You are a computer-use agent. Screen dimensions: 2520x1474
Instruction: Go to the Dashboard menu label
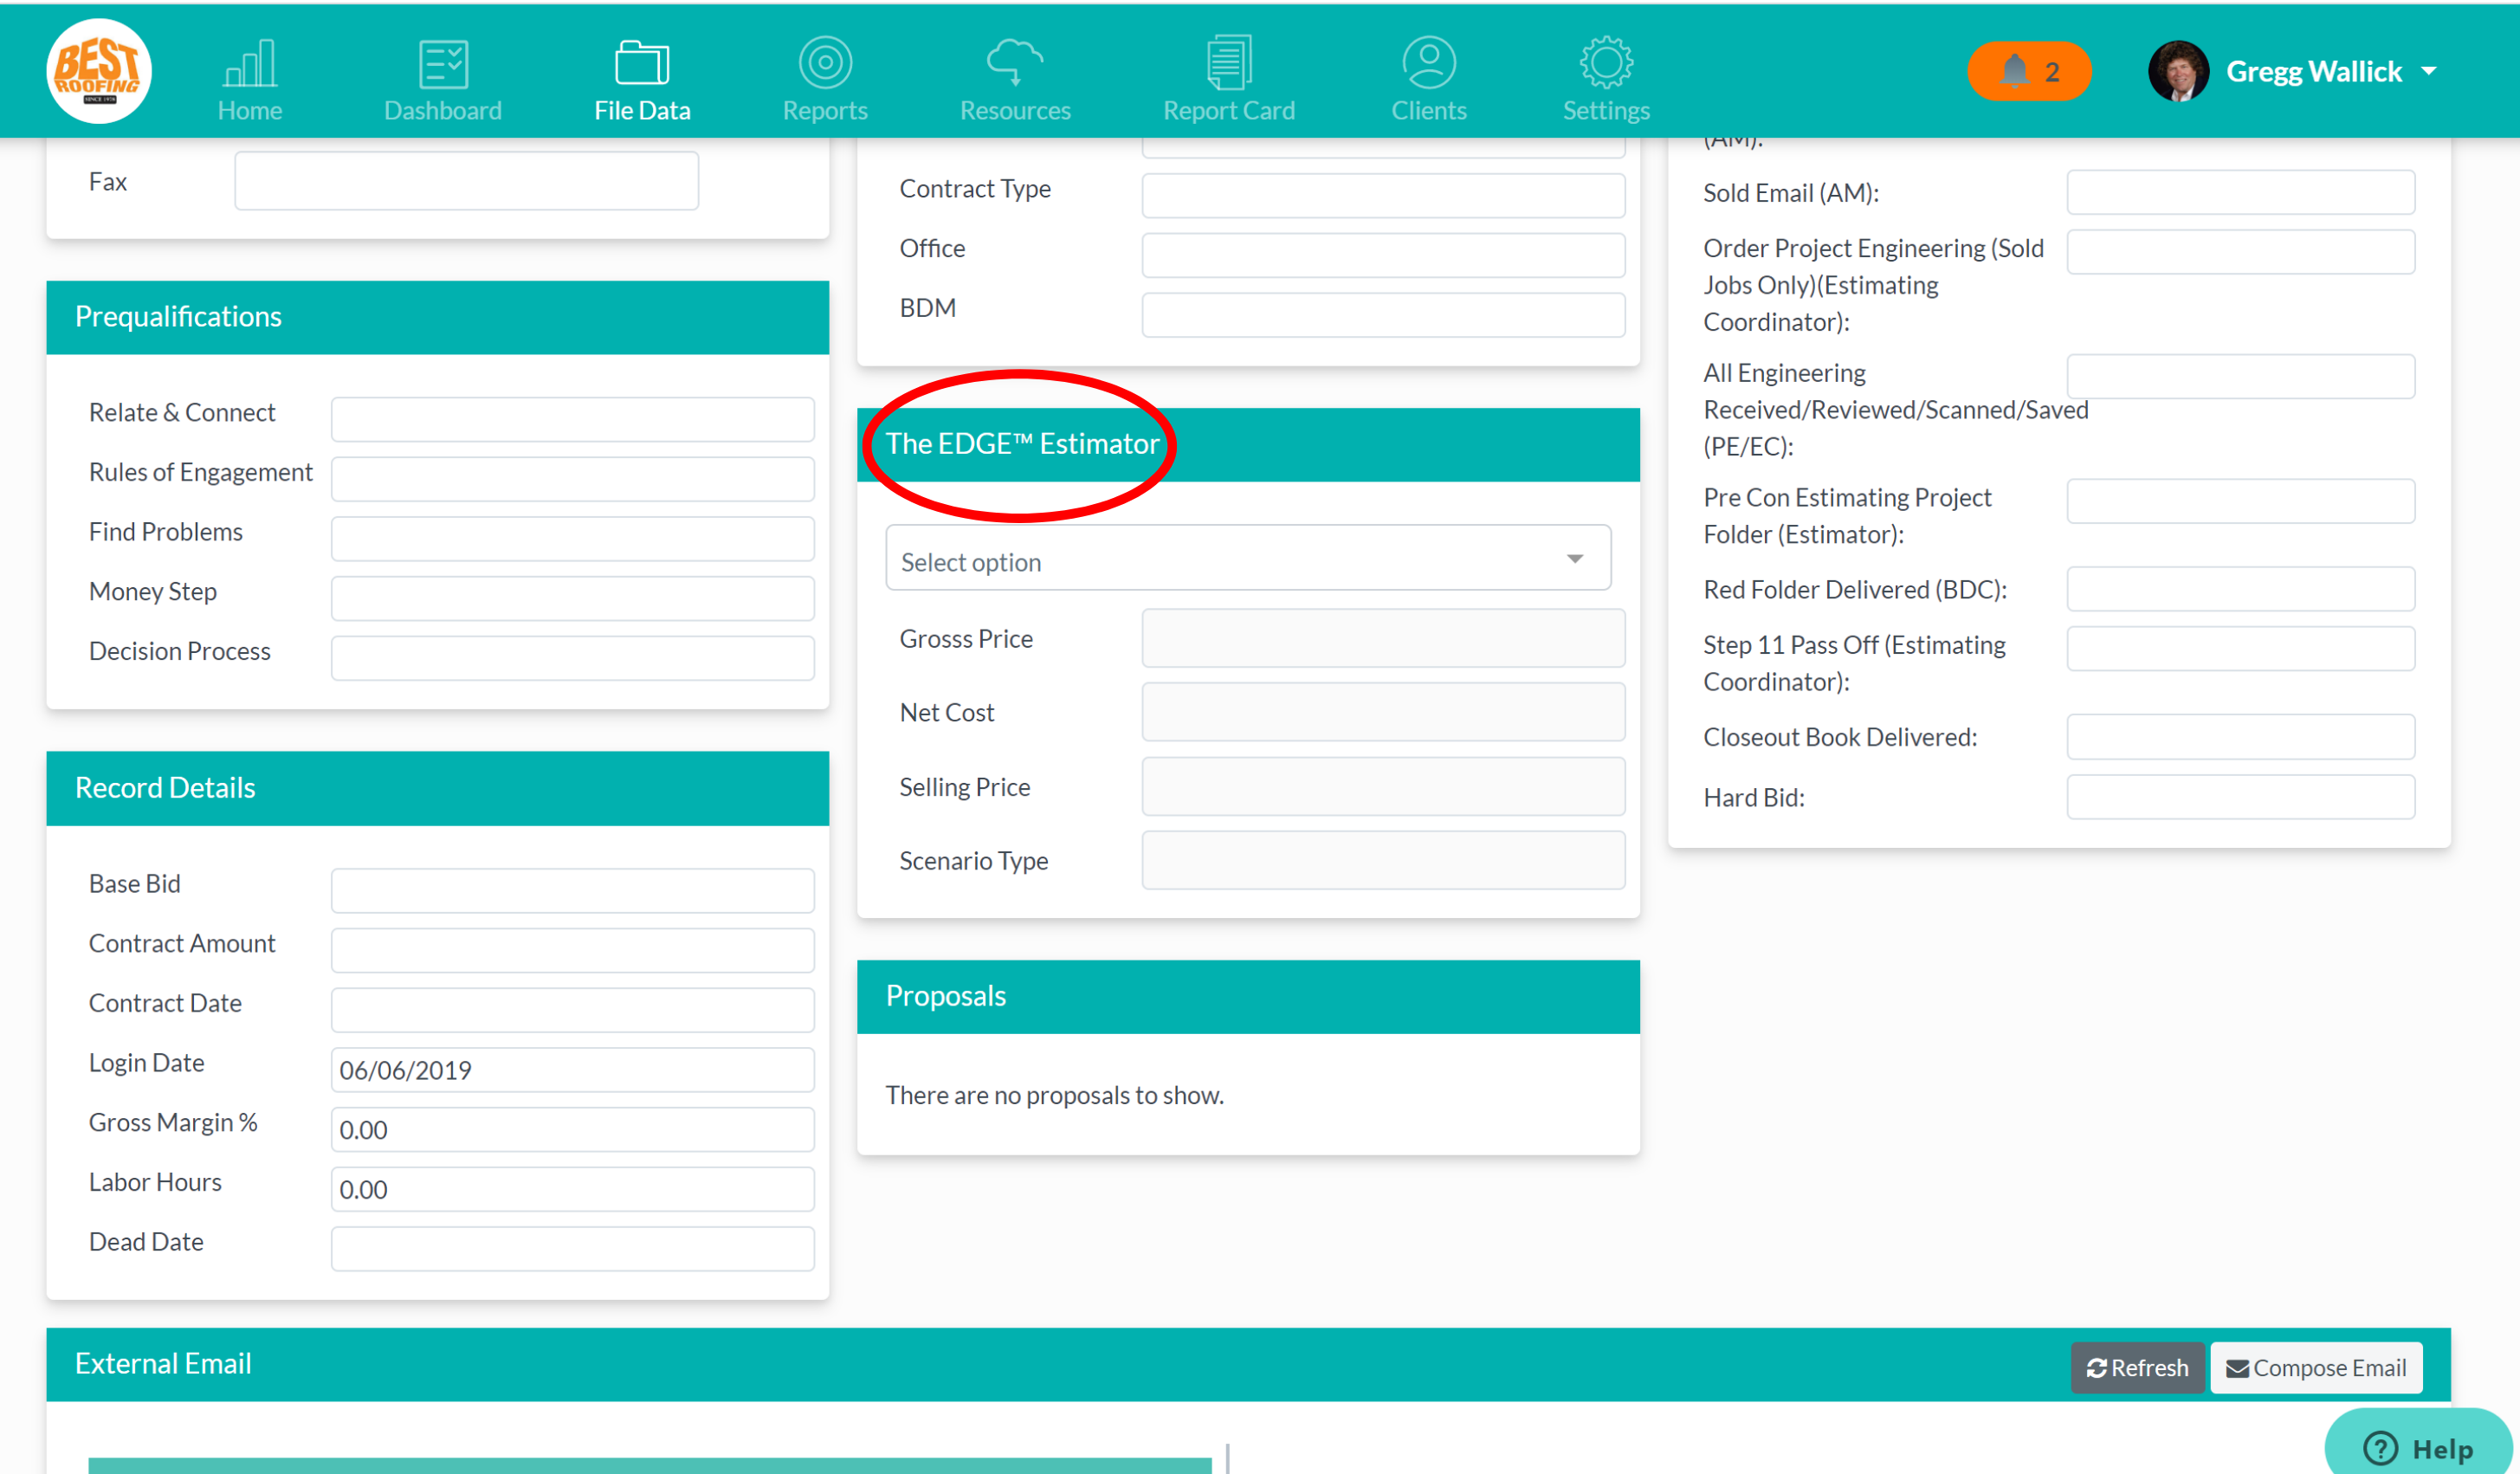pos(443,110)
